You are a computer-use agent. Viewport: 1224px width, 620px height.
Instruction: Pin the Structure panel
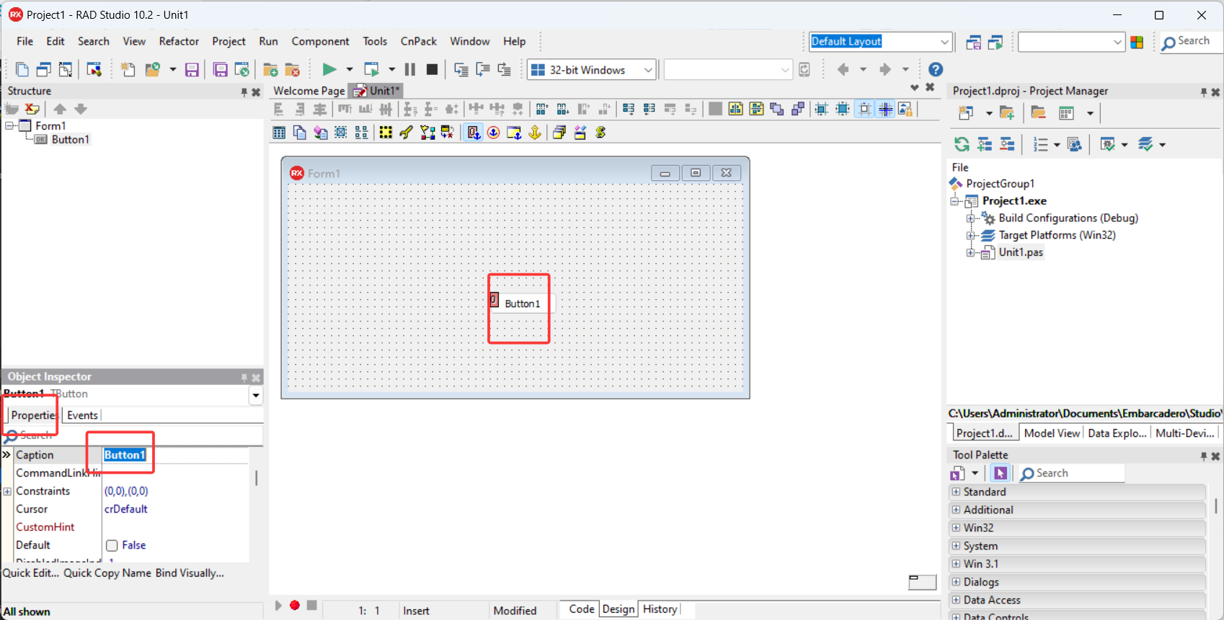point(244,92)
